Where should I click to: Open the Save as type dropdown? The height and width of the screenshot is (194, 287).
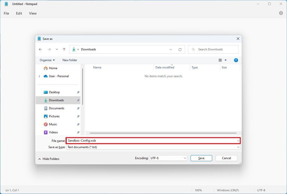click(x=238, y=147)
